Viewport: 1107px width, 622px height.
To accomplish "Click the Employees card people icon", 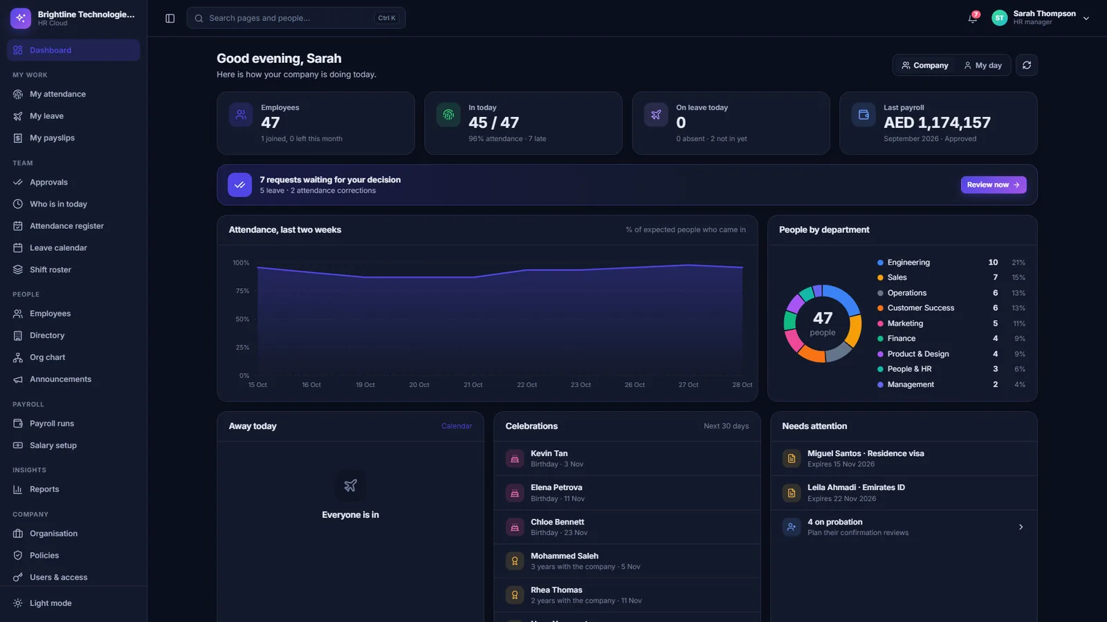I will pyautogui.click(x=241, y=115).
